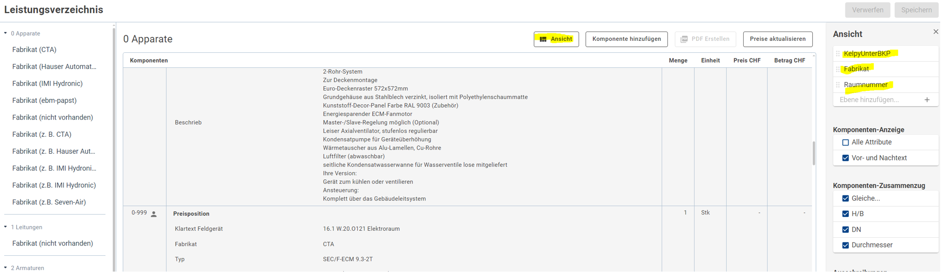Select Fabrikat (ebm-papst) in the sidebar
Viewport: 943px width, 272px height.
click(x=45, y=101)
